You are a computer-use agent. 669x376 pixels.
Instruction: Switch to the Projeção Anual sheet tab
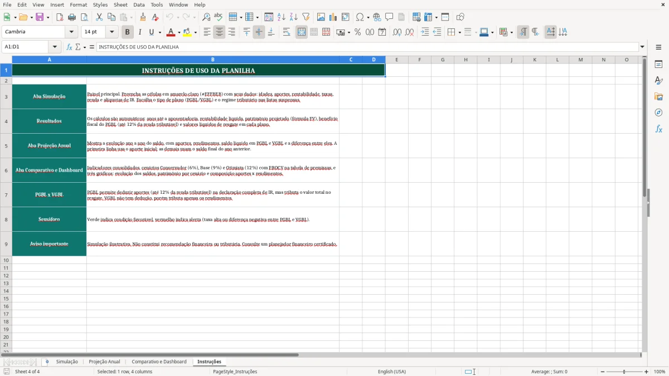(x=104, y=362)
